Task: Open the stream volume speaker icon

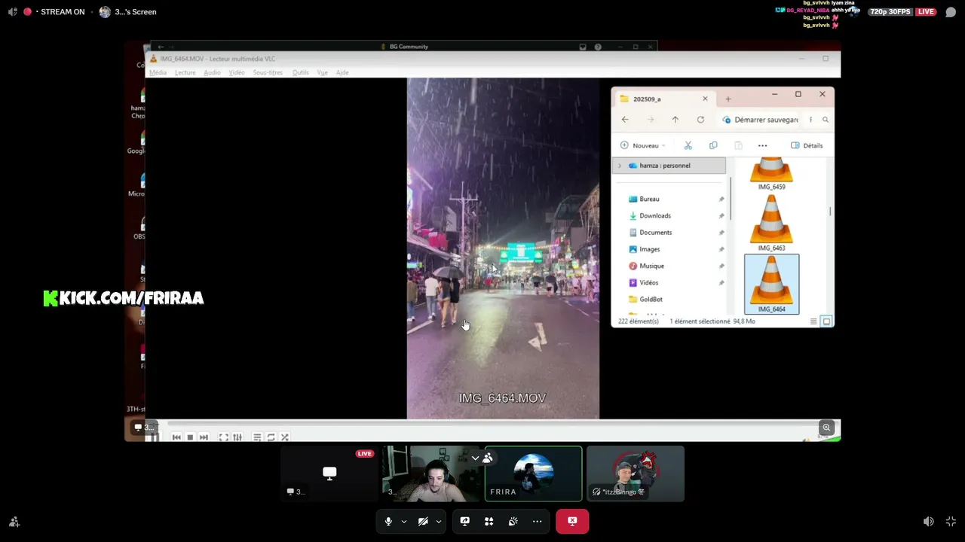Action: (x=929, y=521)
